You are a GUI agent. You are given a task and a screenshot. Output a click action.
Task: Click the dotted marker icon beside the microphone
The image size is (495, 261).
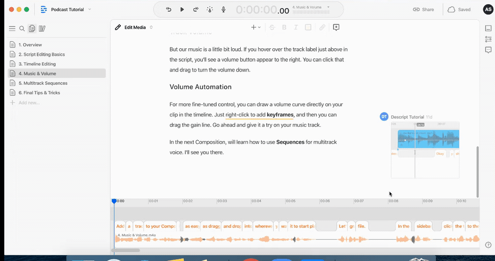click(x=210, y=10)
